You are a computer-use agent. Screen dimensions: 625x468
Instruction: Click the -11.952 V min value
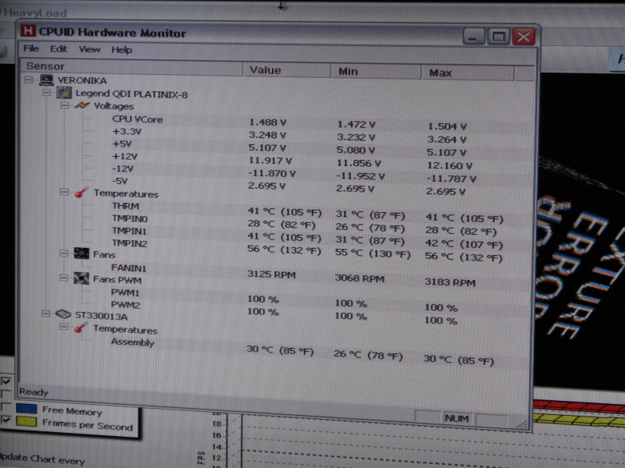point(361,176)
